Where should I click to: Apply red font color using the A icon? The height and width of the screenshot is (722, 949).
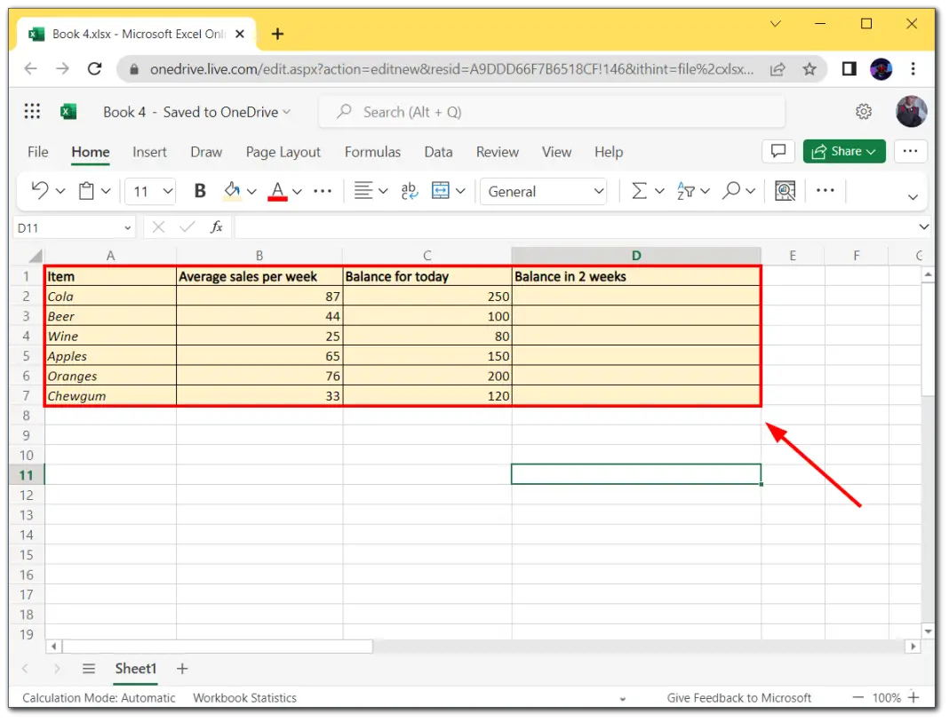[278, 191]
